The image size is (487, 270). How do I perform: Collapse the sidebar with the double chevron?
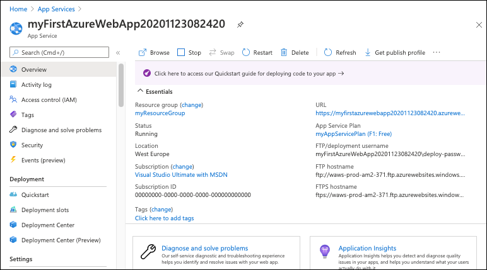click(118, 53)
